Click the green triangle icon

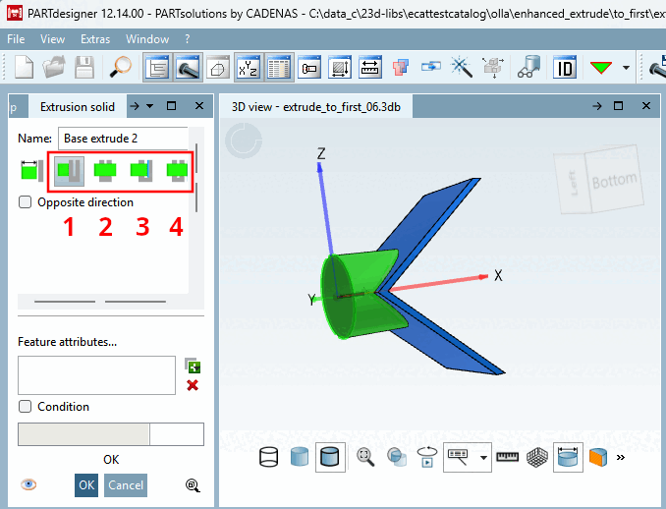click(600, 67)
